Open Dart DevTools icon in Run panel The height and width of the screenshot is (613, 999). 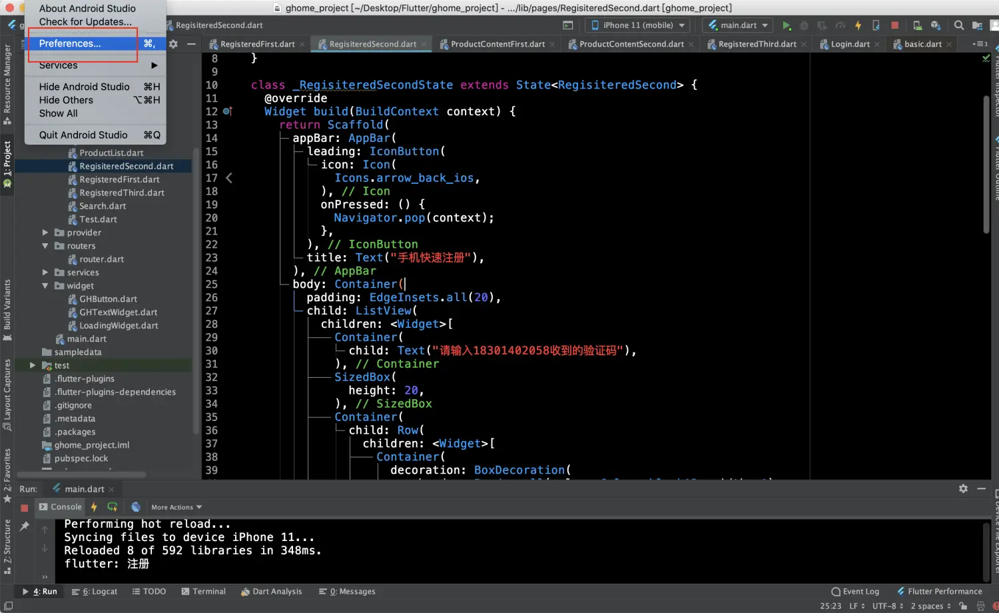[x=136, y=507]
